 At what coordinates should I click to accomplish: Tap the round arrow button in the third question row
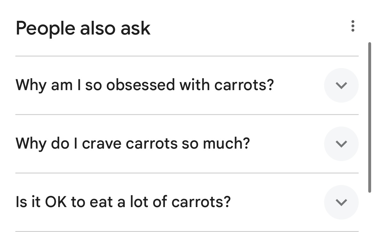[341, 202]
